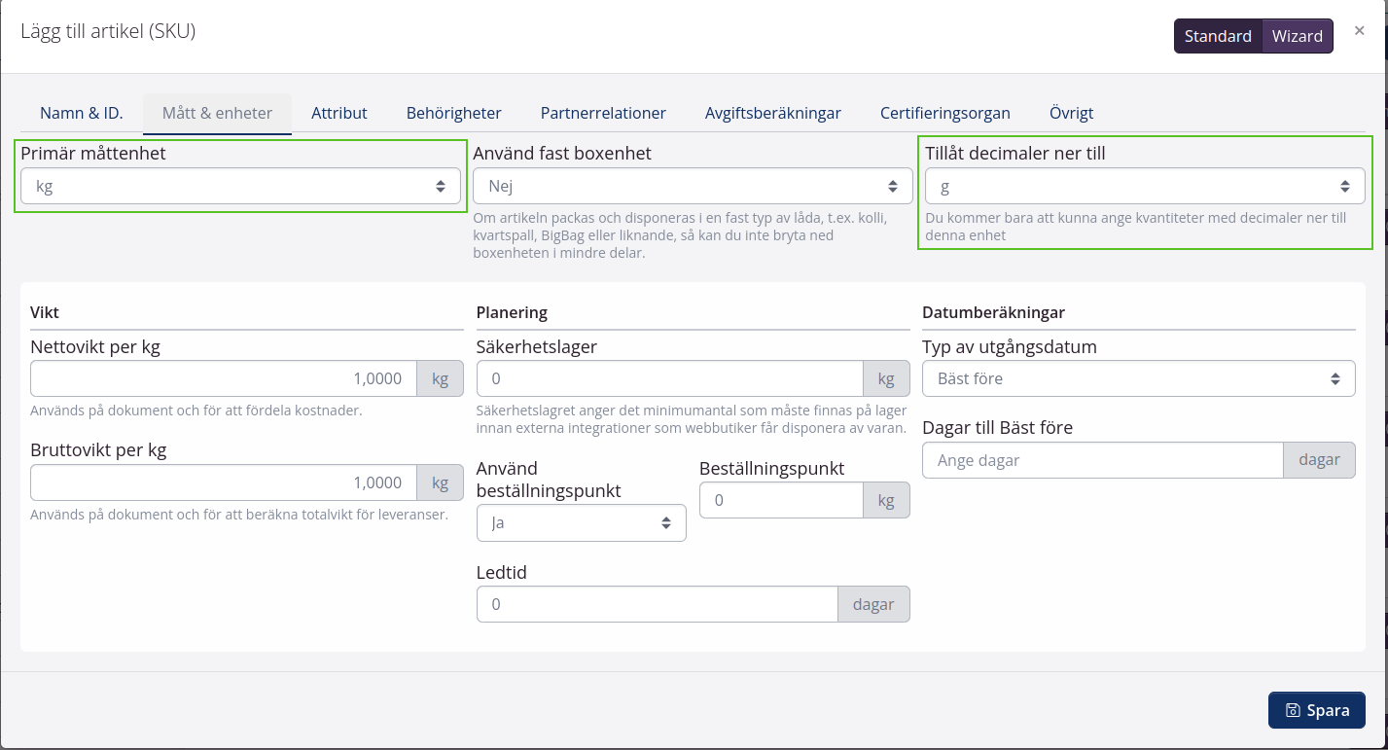Switch to Standard mode

[1218, 36]
